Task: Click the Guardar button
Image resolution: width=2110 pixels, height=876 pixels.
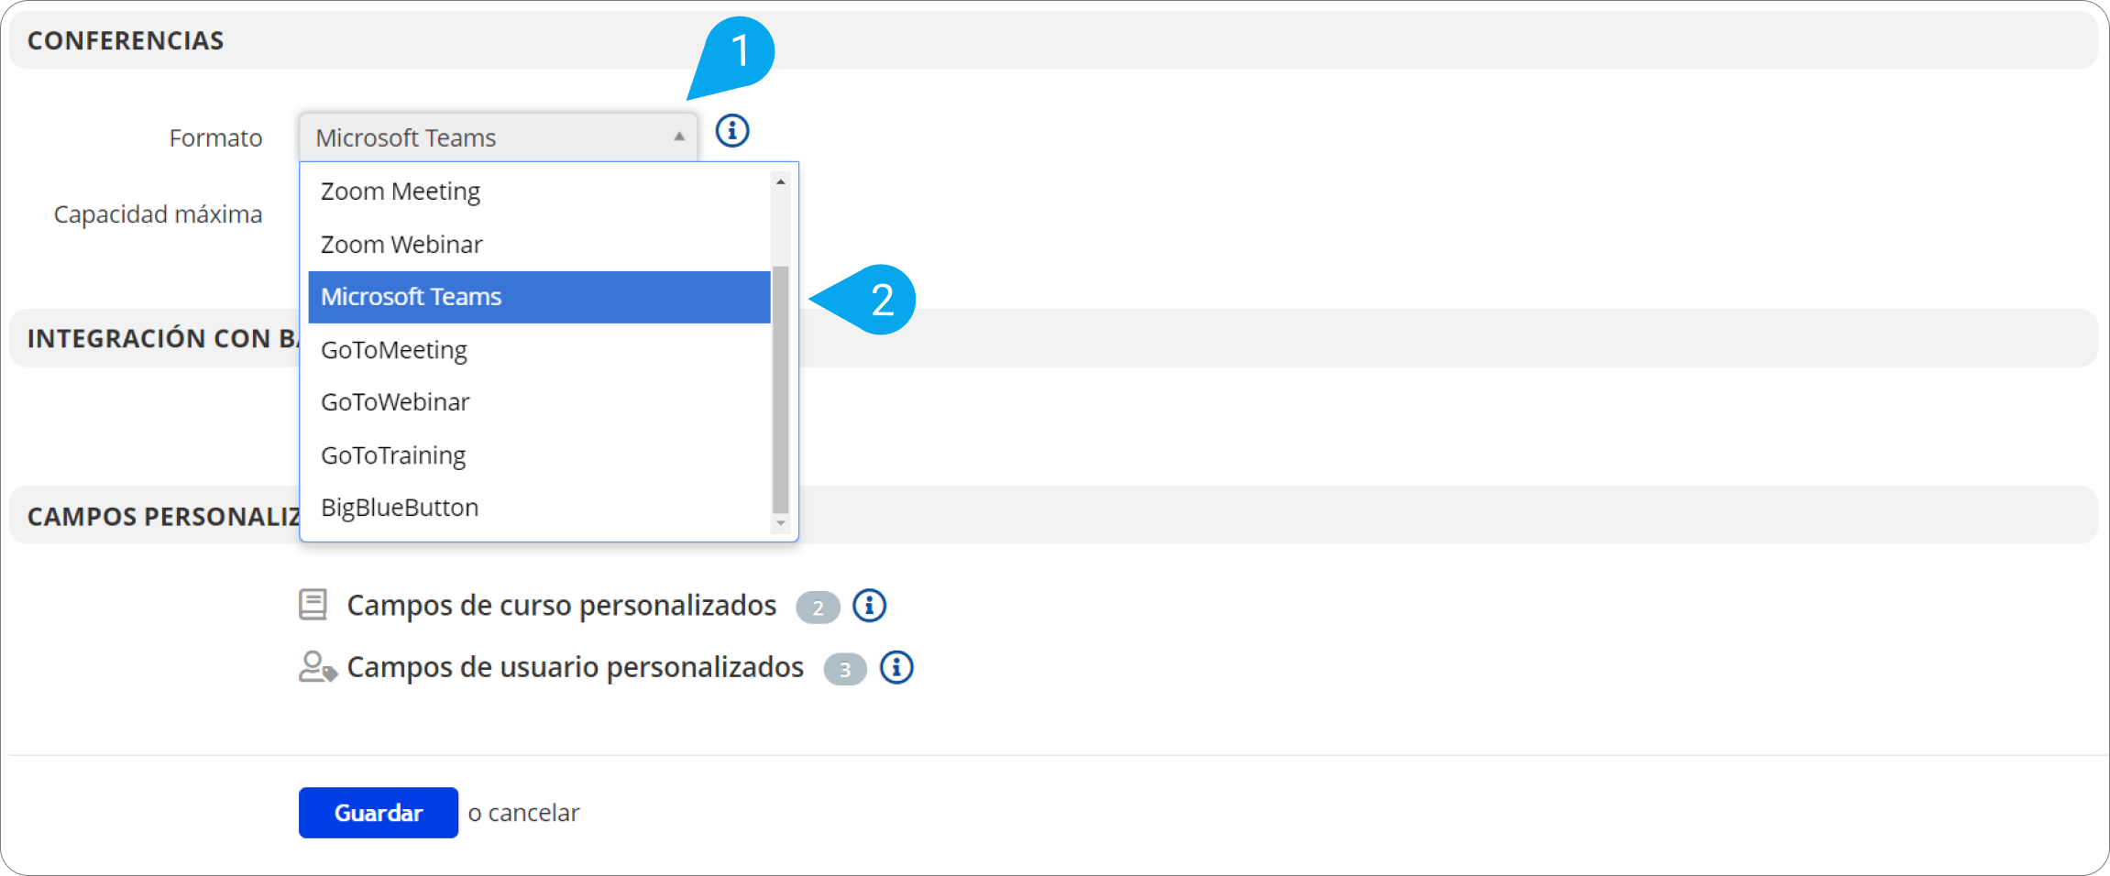Action: point(379,813)
